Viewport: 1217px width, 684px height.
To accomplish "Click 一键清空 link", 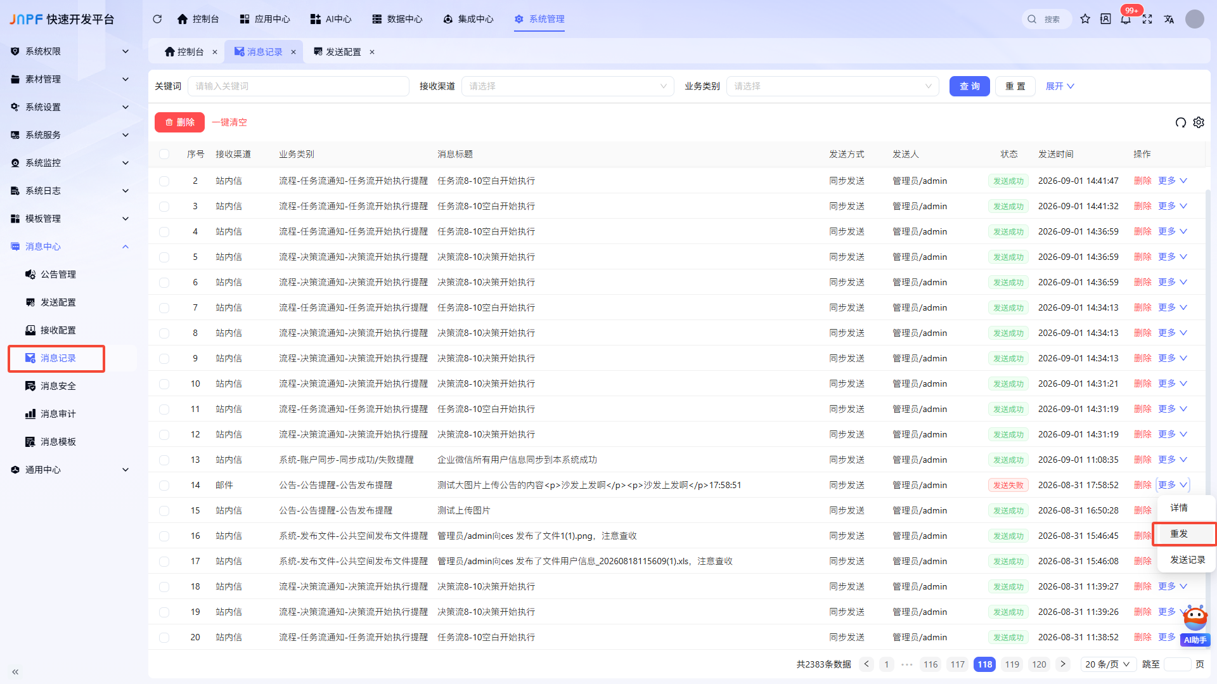I will 229,122.
